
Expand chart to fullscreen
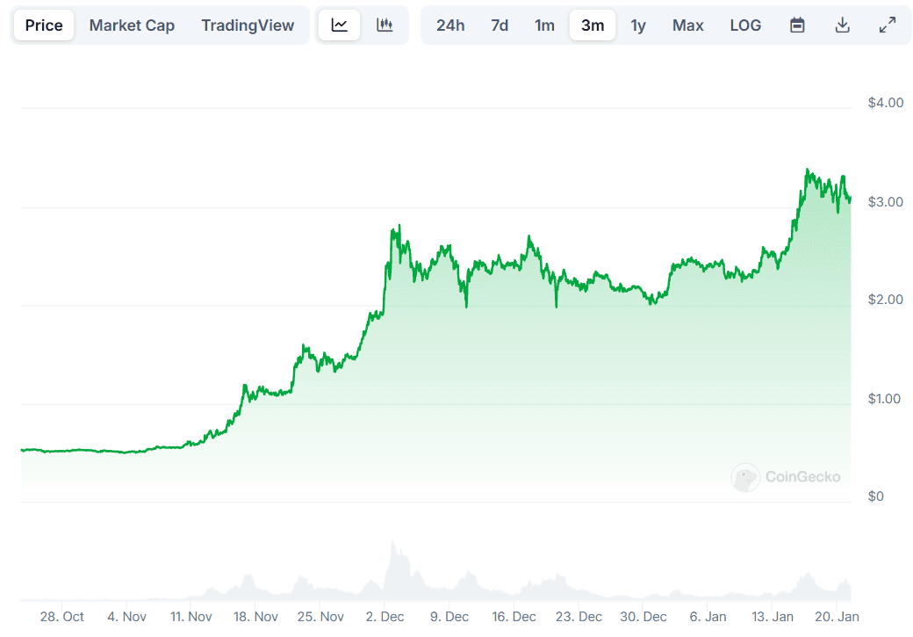coord(888,25)
